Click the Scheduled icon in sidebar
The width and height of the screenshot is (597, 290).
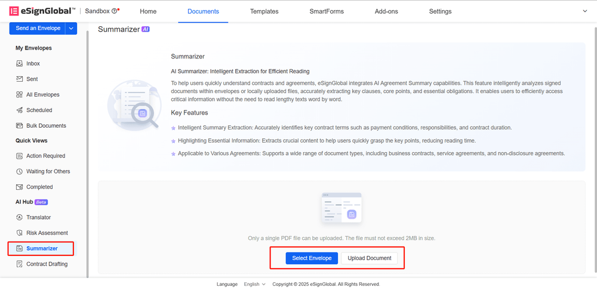click(x=20, y=110)
